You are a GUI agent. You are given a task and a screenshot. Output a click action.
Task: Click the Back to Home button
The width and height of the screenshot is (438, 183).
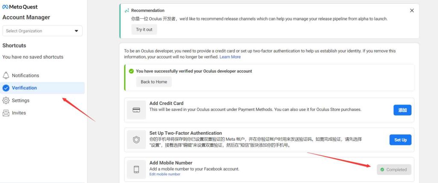pyautogui.click(x=154, y=82)
